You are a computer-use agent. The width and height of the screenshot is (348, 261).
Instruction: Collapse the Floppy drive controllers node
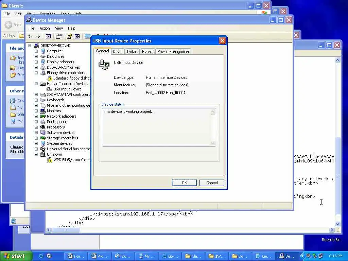[36, 73]
